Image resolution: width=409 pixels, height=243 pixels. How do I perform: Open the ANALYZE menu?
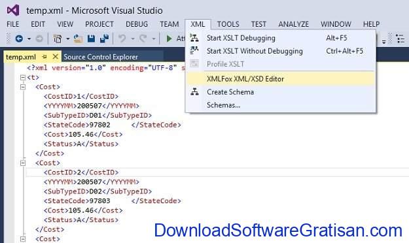click(x=293, y=24)
